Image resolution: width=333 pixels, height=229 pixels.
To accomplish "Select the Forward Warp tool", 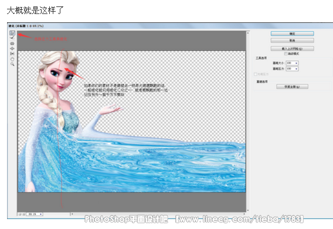I will [12, 33].
